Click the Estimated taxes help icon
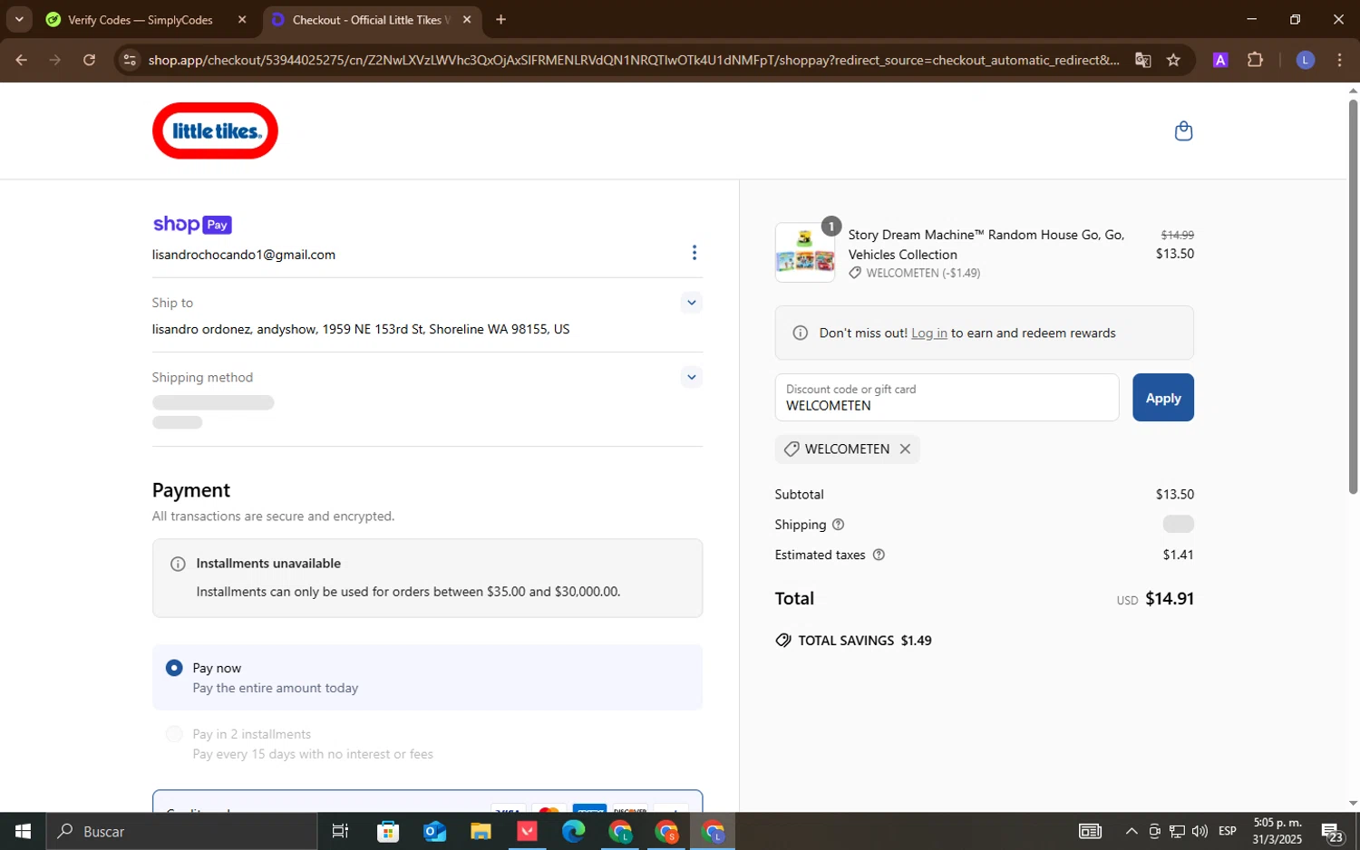The image size is (1360, 850). click(x=879, y=555)
